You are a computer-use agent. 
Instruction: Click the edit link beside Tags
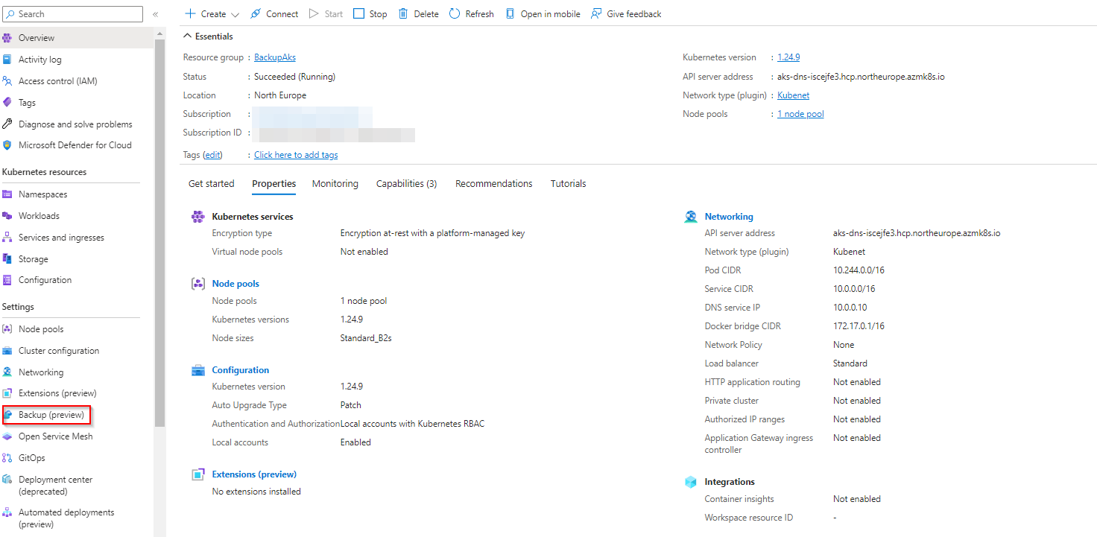[213, 155]
